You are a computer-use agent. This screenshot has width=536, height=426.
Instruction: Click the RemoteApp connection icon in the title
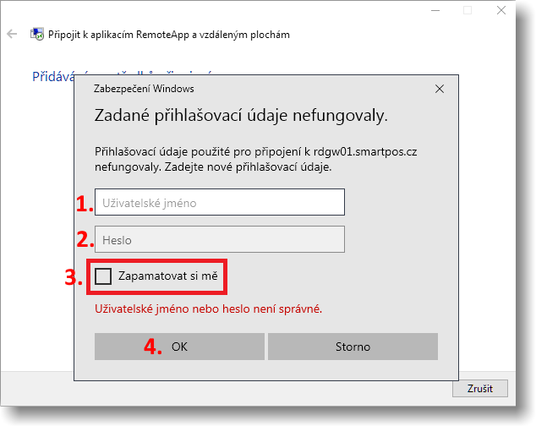pos(37,35)
